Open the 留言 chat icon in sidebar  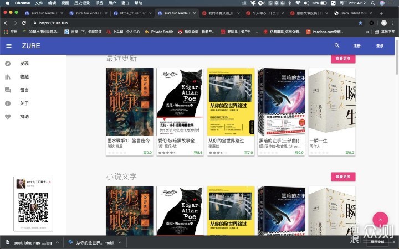[8, 90]
